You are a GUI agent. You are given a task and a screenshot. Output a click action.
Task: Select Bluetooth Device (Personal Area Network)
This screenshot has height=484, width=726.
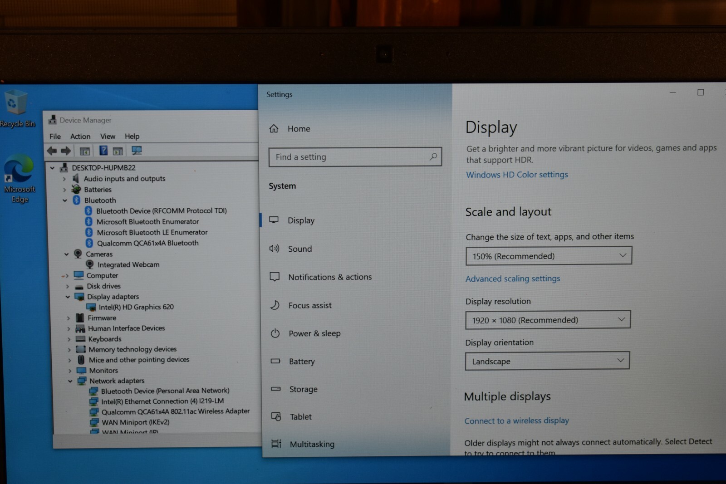(165, 391)
